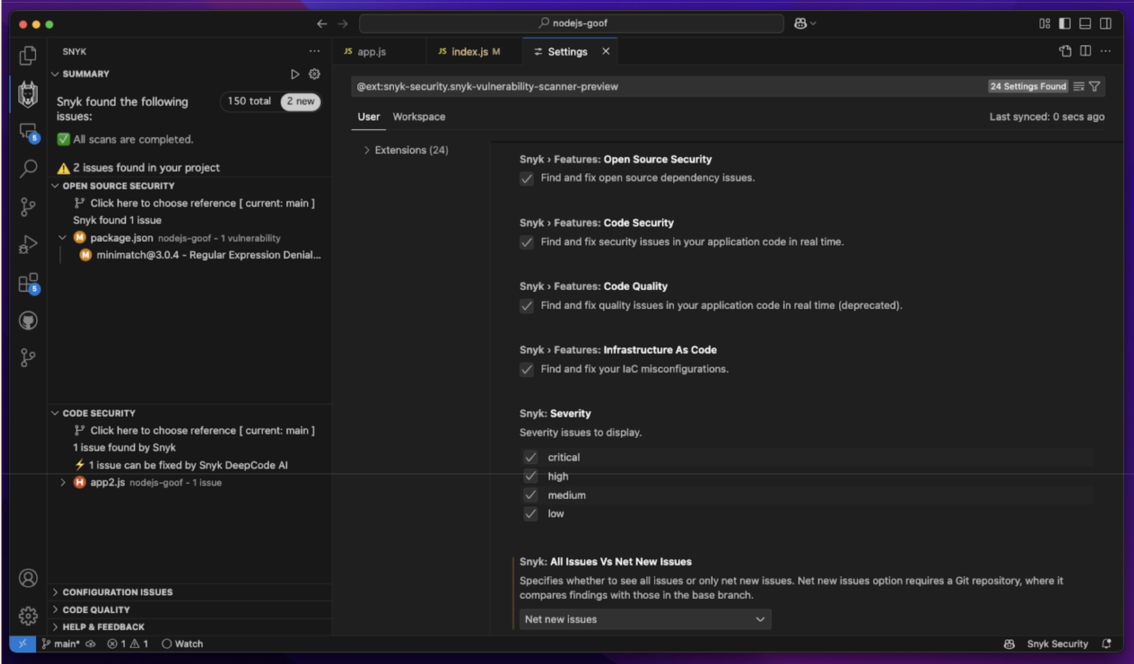Clear settings search input icon
The image size is (1134, 664).
coord(1078,86)
